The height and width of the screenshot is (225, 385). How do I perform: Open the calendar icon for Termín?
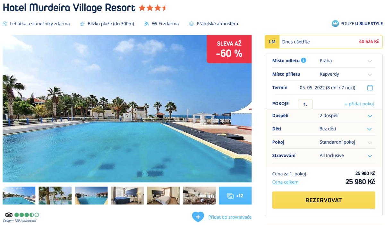click(x=370, y=88)
